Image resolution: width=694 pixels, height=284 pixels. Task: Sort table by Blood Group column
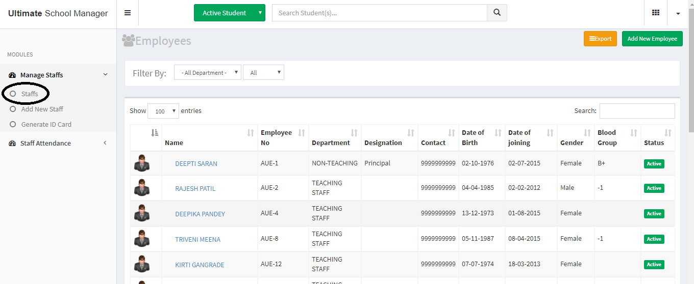click(618, 138)
